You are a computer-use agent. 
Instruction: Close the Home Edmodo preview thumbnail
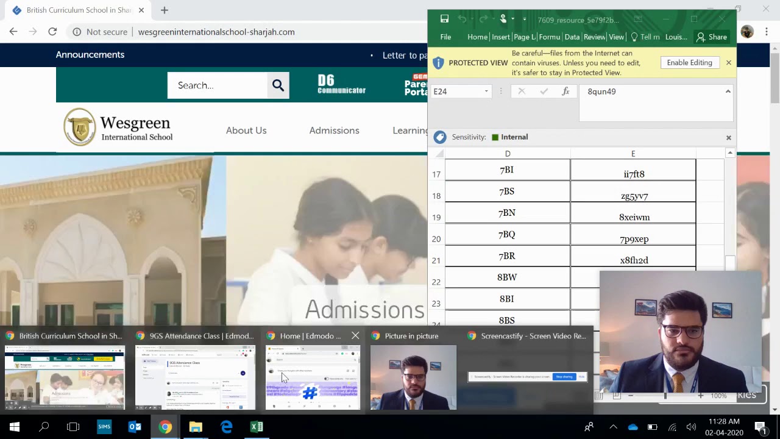pyautogui.click(x=355, y=336)
